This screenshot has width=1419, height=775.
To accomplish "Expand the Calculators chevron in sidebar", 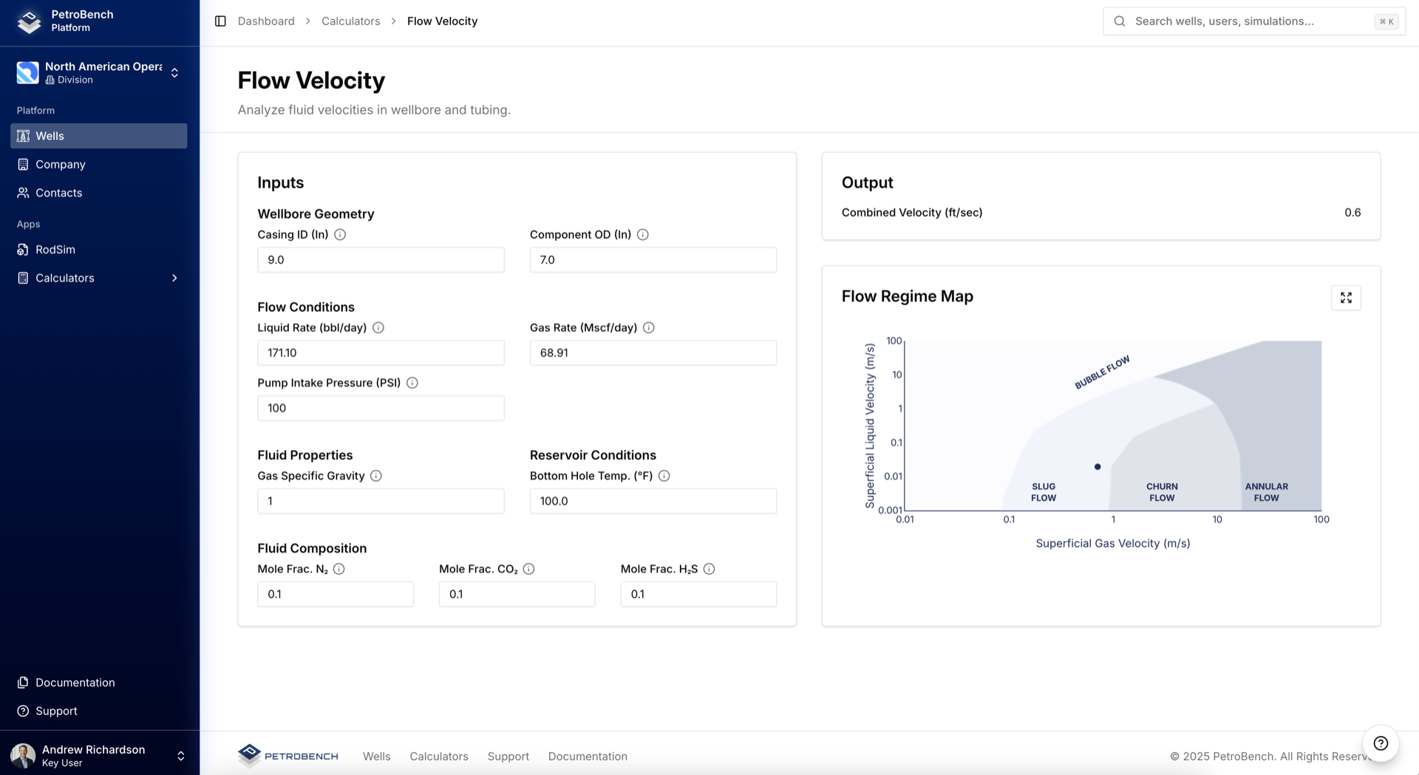I will point(174,278).
